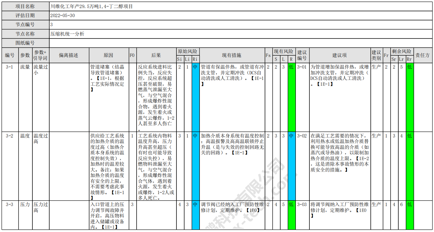Click the 后果 column header
Viewport: 434px width, 232px height.
(x=156, y=55)
